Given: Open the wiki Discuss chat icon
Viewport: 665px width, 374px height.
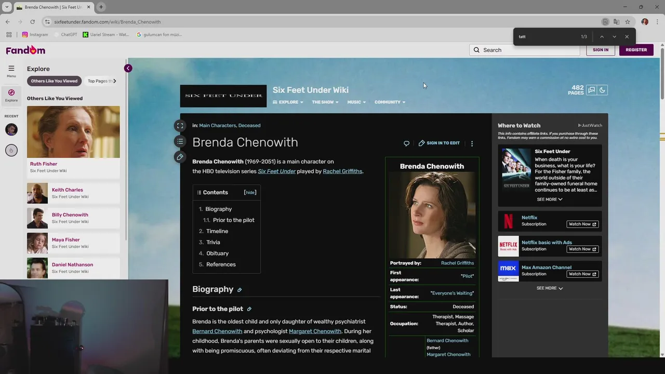Looking at the screenshot, I should (591, 90).
